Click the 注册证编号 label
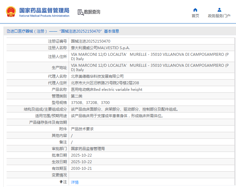 (57, 41)
